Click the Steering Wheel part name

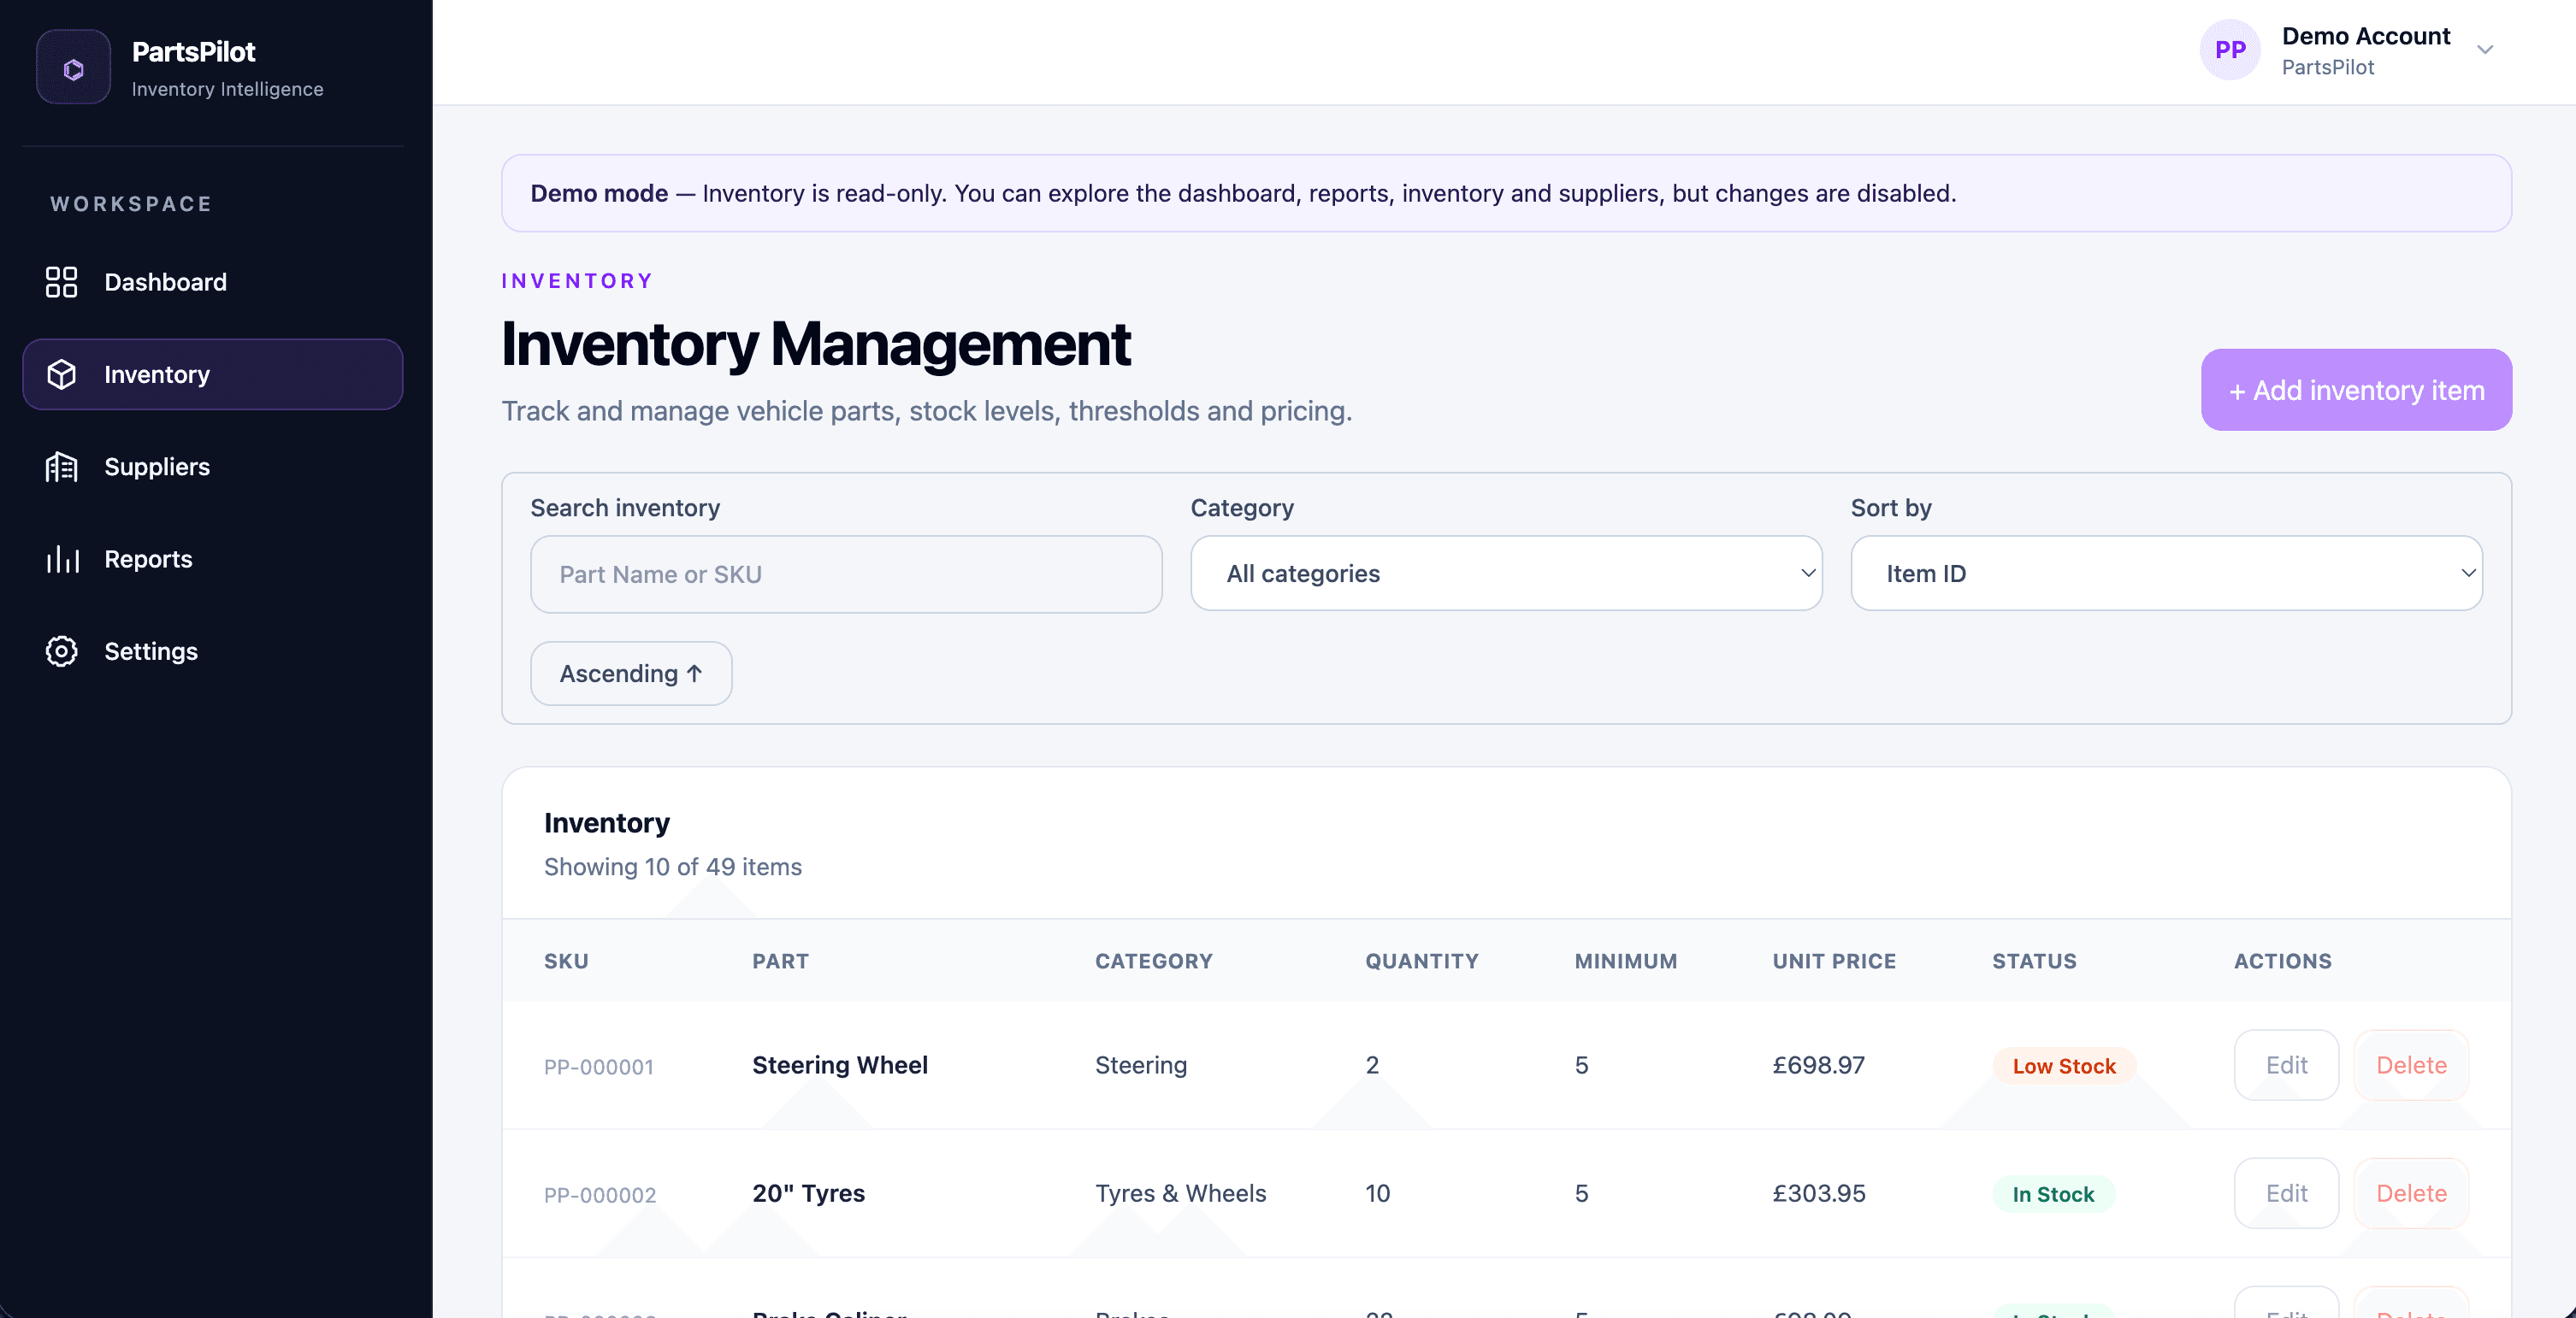tap(840, 1065)
